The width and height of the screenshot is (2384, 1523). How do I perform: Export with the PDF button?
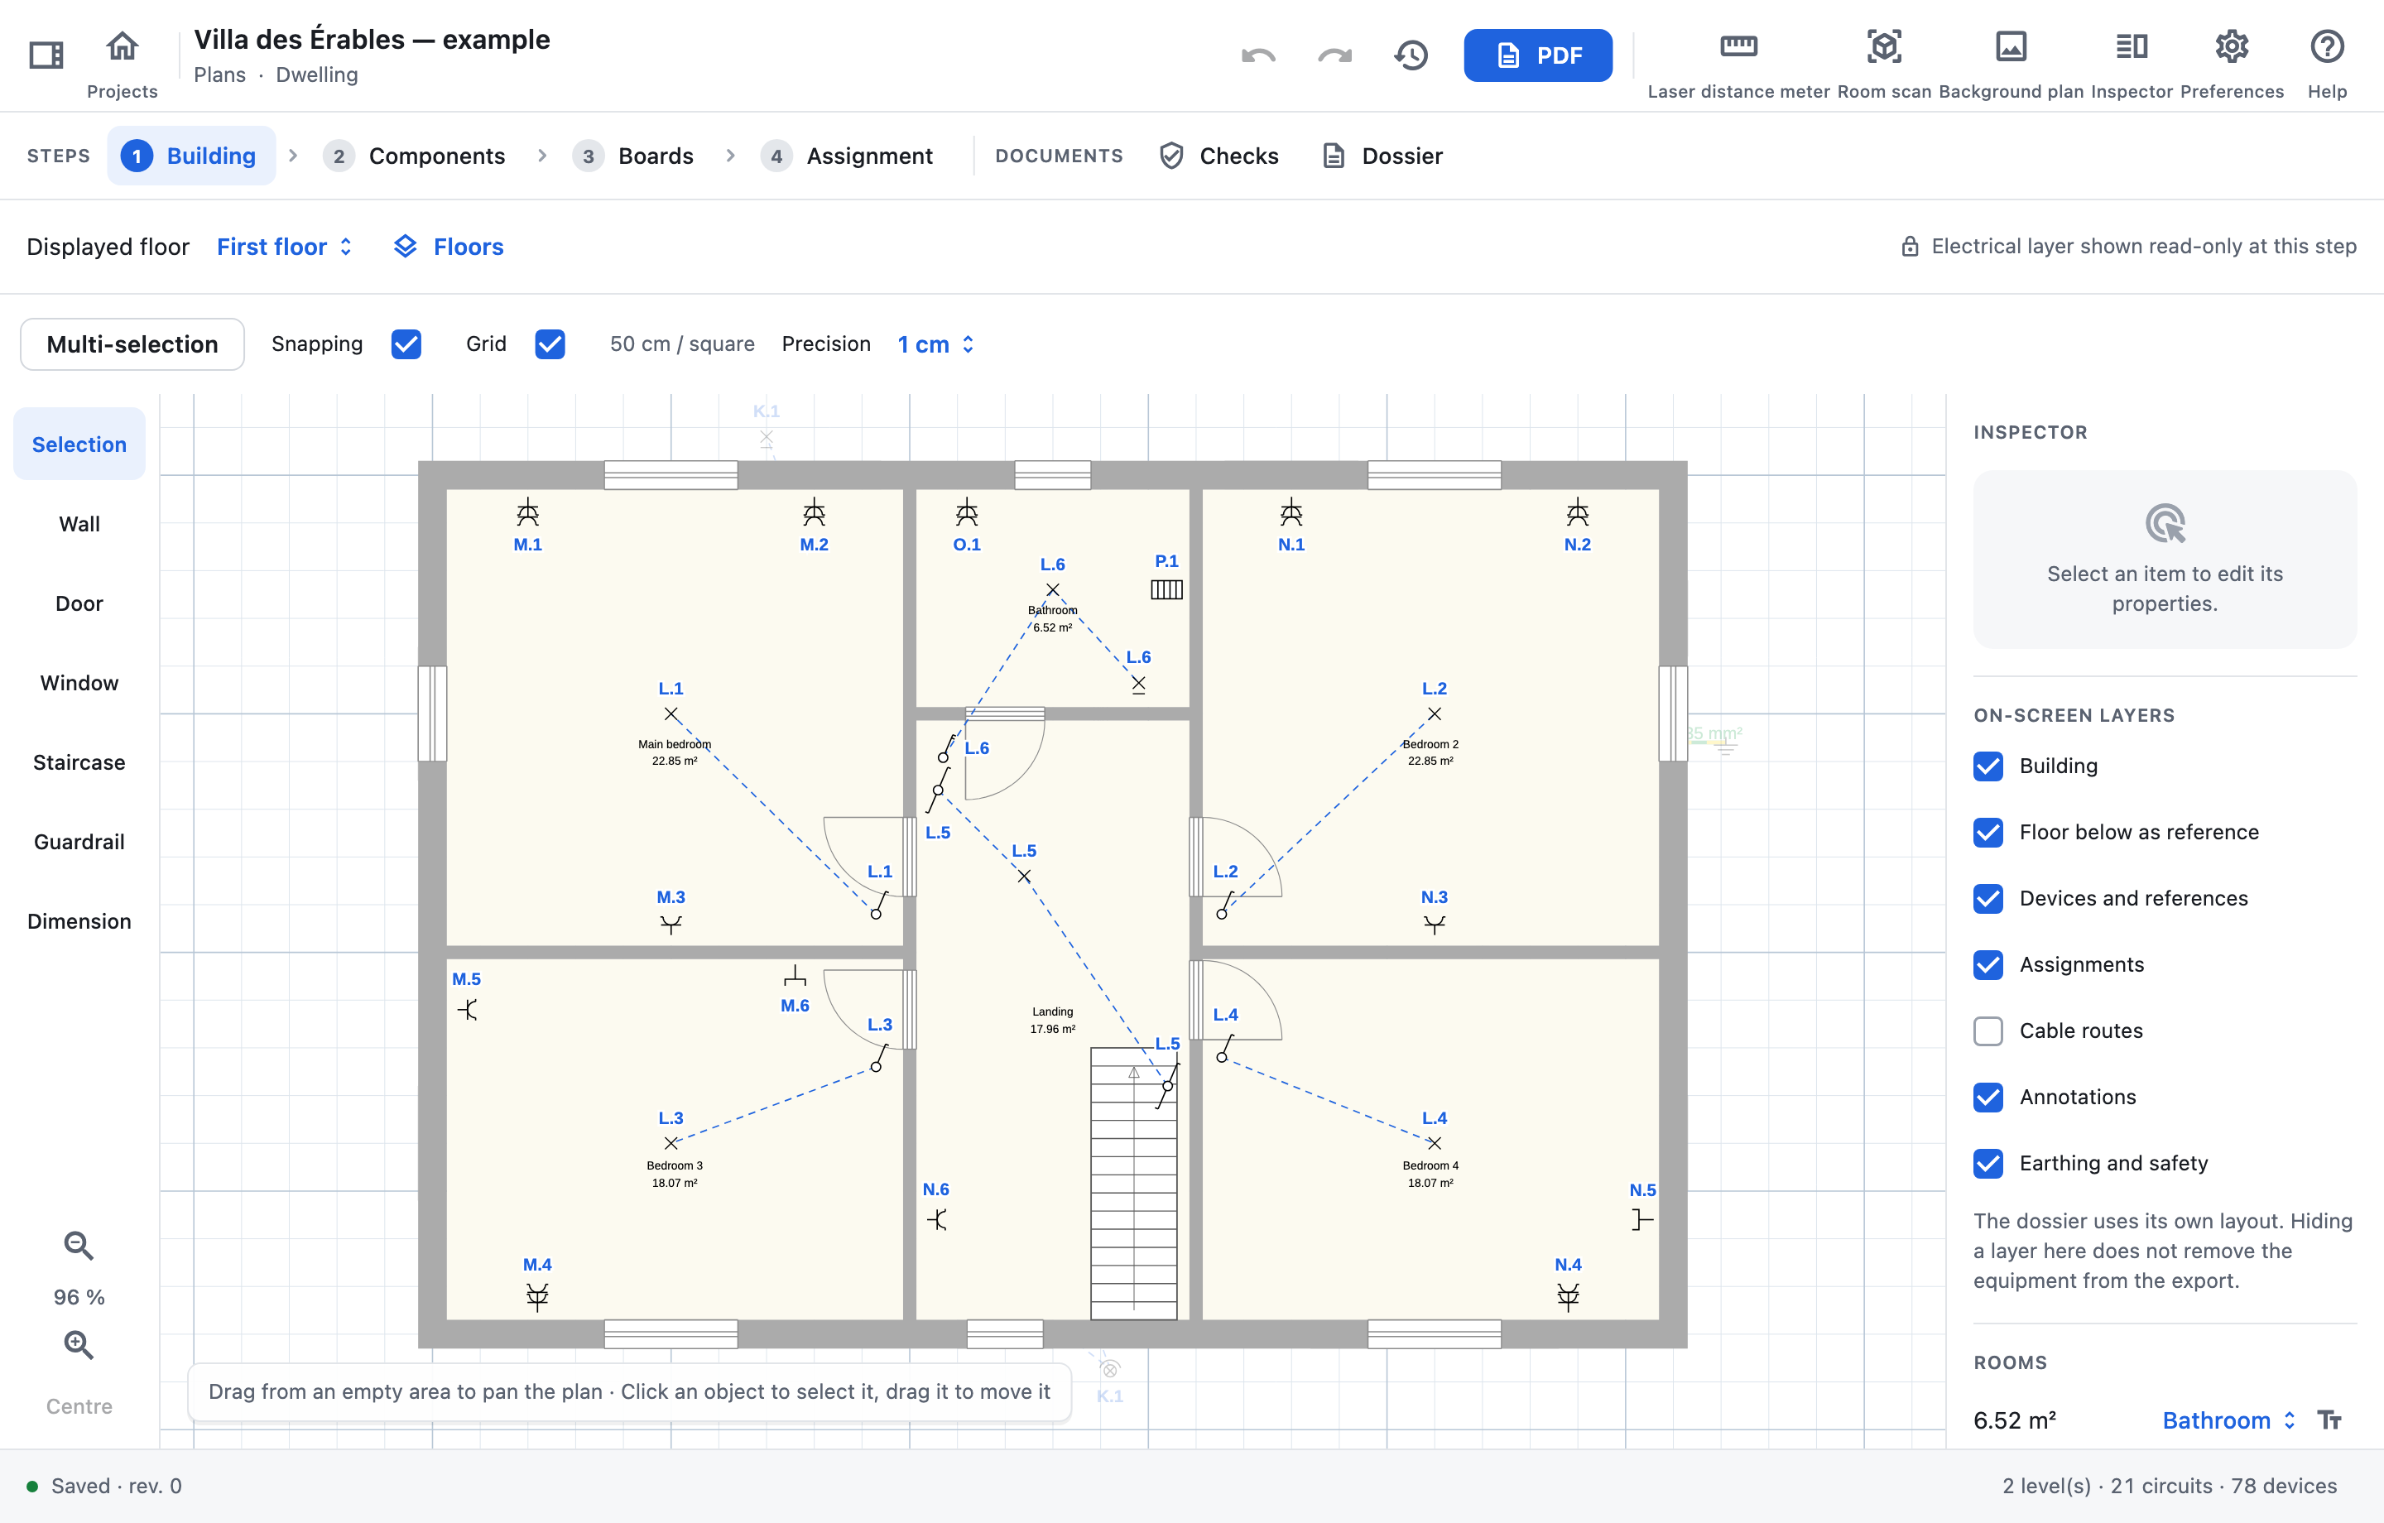(x=1537, y=55)
